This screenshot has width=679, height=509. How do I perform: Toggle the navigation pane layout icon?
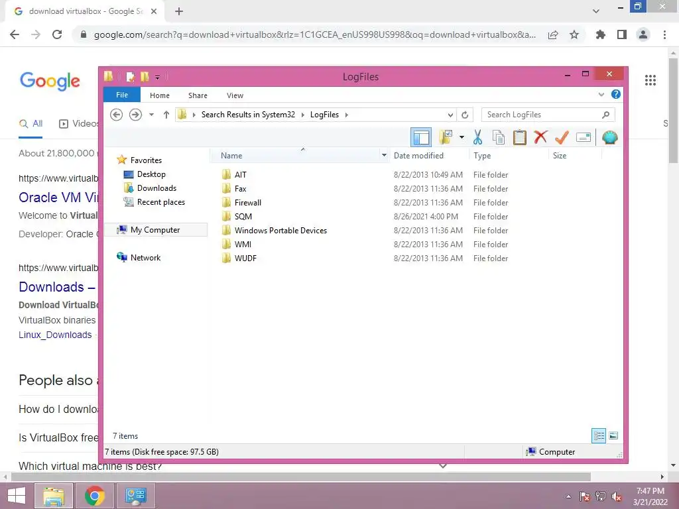[x=421, y=138]
